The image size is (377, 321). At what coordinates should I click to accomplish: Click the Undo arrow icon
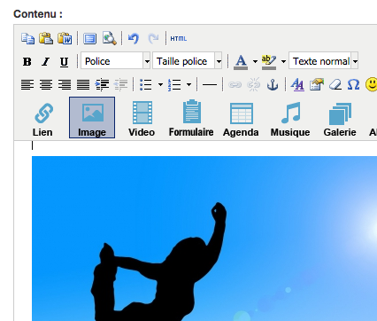[134, 38]
